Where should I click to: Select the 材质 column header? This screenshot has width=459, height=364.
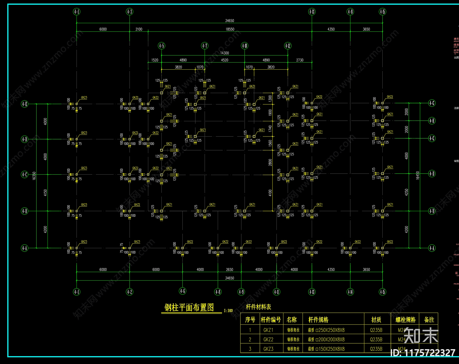376,320
